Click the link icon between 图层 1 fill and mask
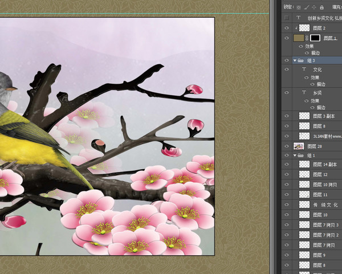 point(307,38)
